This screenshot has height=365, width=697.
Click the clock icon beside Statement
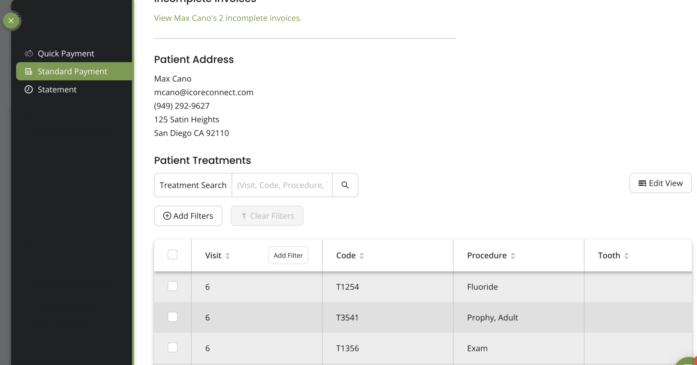(x=29, y=89)
